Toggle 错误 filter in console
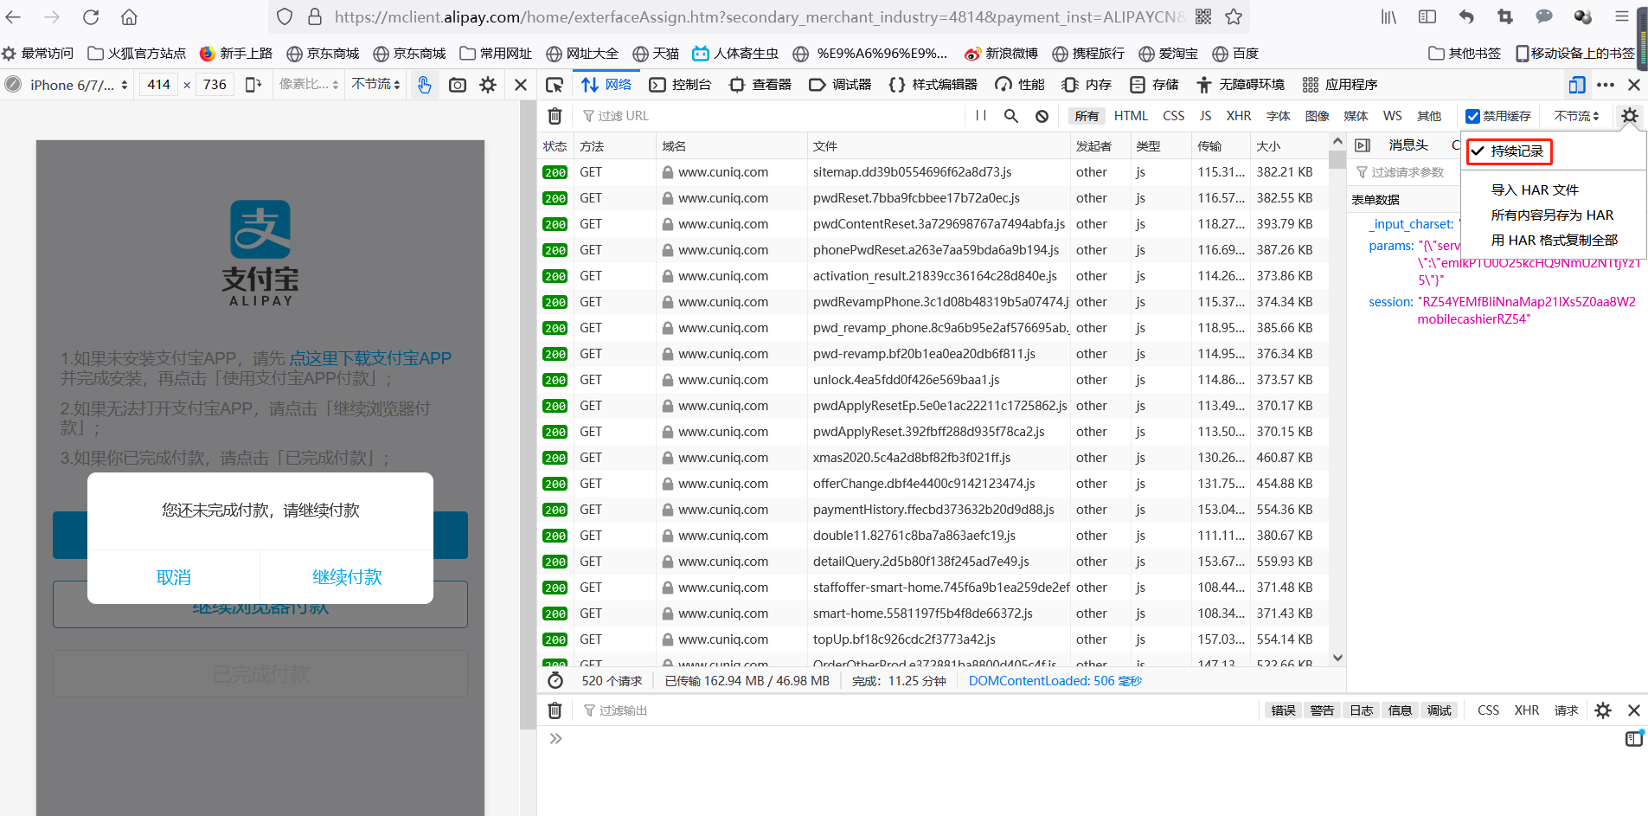Screen dimensions: 1648x816 pyautogui.click(x=1283, y=710)
